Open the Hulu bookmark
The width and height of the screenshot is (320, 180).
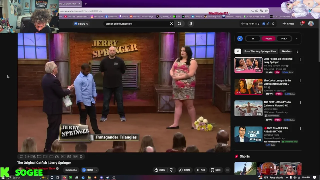click(186, 16)
